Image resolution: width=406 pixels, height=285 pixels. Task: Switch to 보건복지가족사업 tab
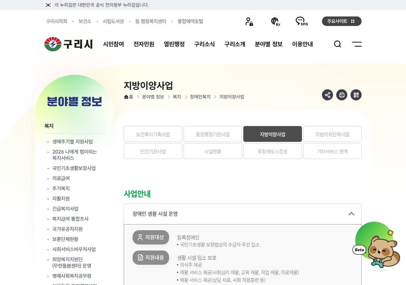153,134
